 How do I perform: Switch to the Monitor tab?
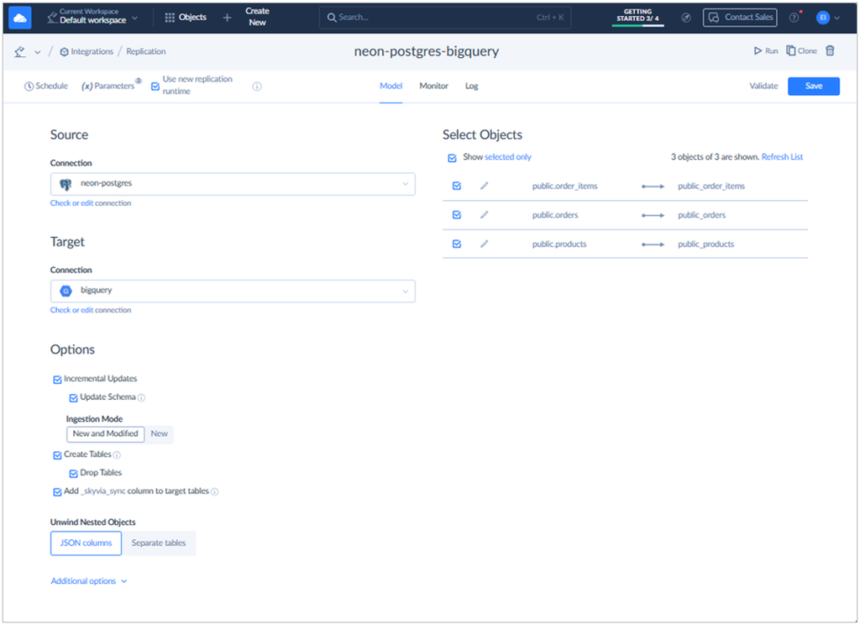tap(433, 87)
